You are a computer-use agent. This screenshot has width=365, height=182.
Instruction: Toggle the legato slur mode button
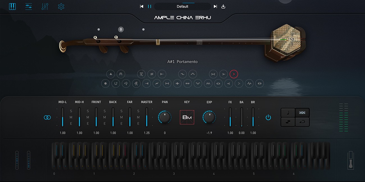(x=288, y=122)
